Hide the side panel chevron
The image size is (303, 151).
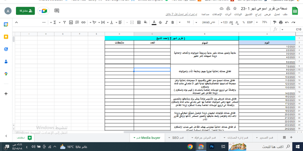click(6, 136)
